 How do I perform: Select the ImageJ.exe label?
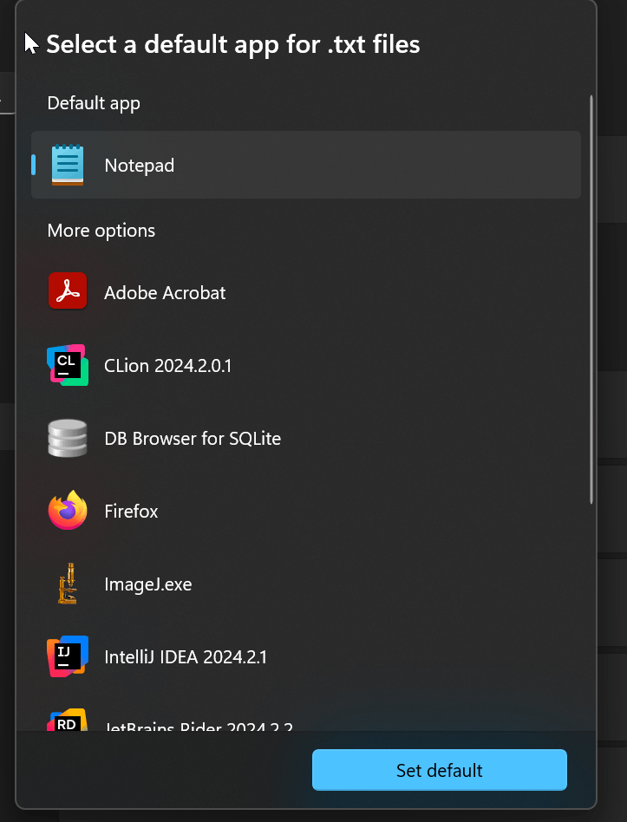click(x=147, y=584)
